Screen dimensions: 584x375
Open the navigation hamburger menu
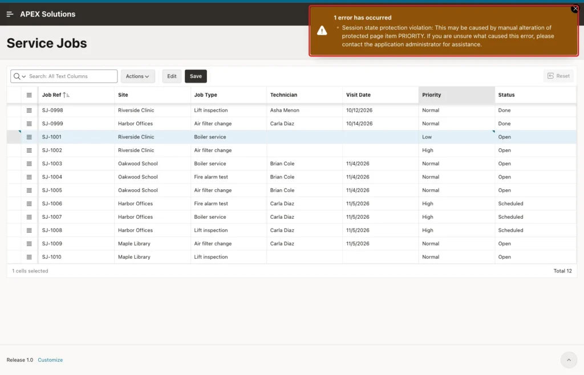click(x=10, y=14)
